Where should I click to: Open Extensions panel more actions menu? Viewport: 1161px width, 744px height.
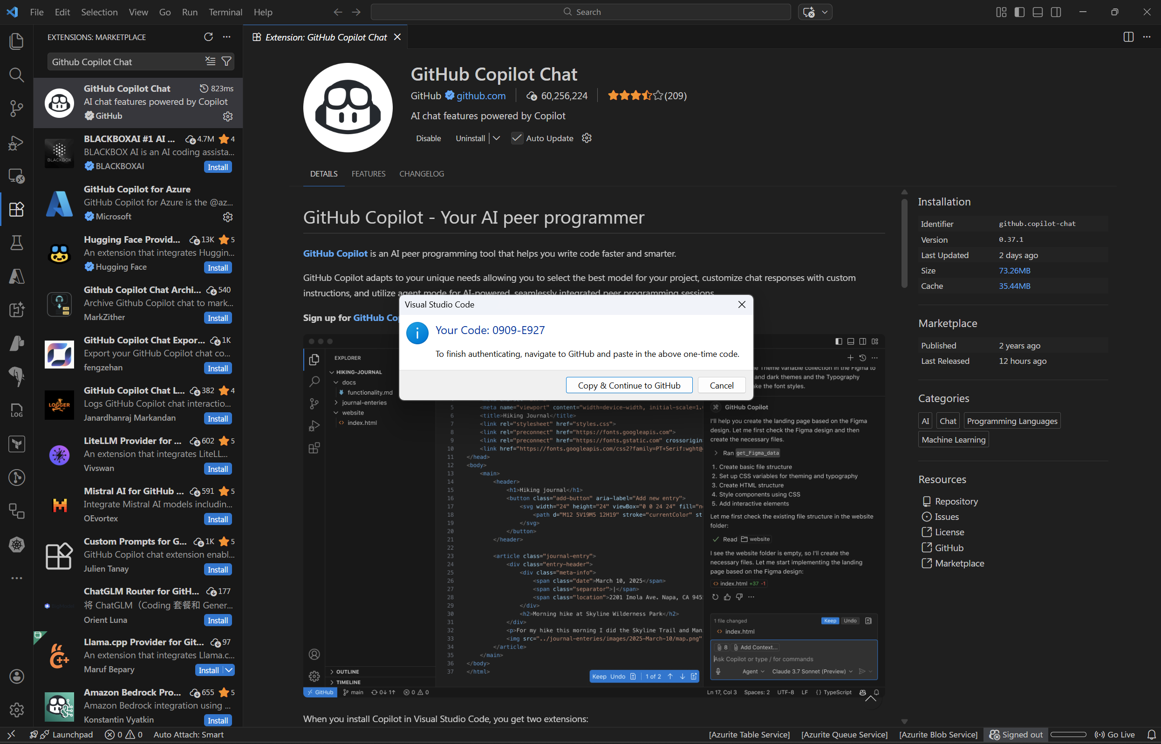226,37
